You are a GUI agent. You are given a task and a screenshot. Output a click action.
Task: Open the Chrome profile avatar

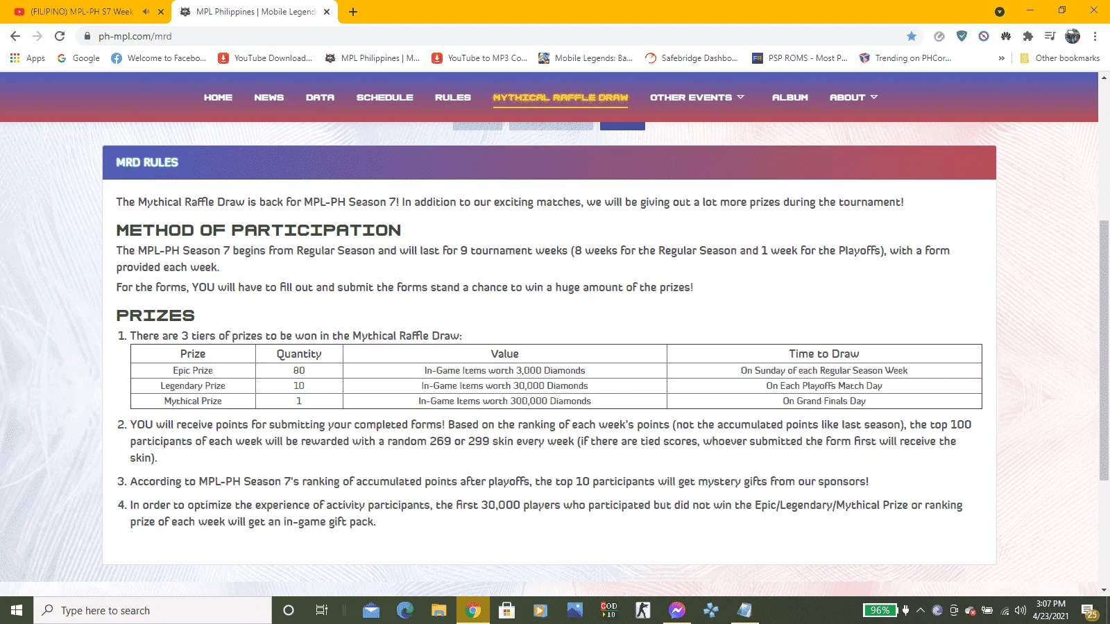coord(1073,36)
